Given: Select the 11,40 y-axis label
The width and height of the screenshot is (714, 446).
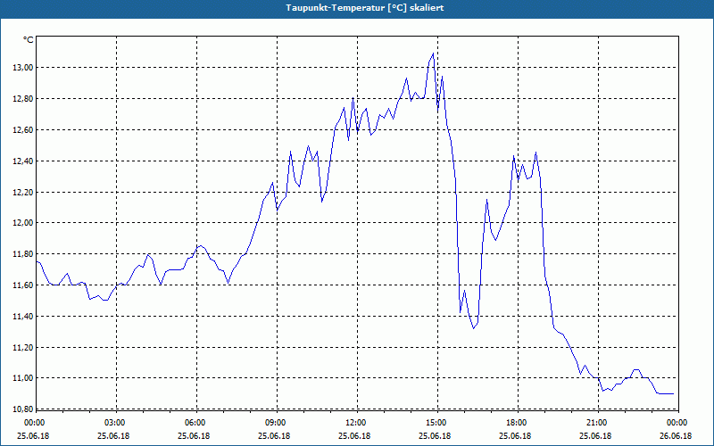Looking at the screenshot, I should tap(23, 316).
